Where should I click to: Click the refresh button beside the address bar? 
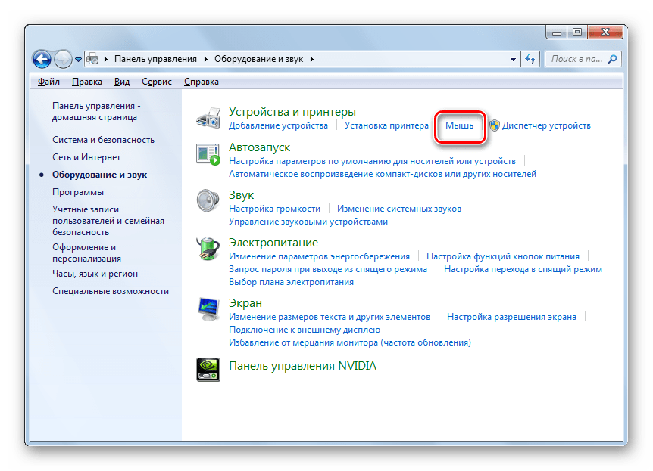pos(531,59)
